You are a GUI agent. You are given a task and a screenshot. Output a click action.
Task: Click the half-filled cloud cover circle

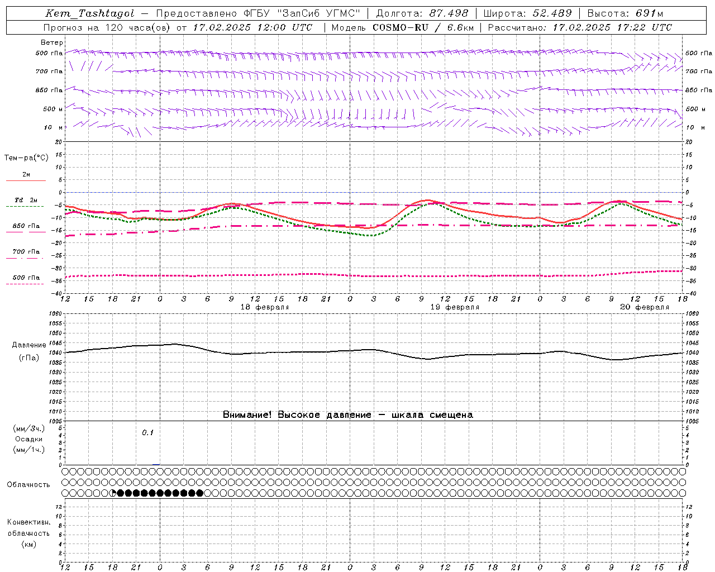113,493
